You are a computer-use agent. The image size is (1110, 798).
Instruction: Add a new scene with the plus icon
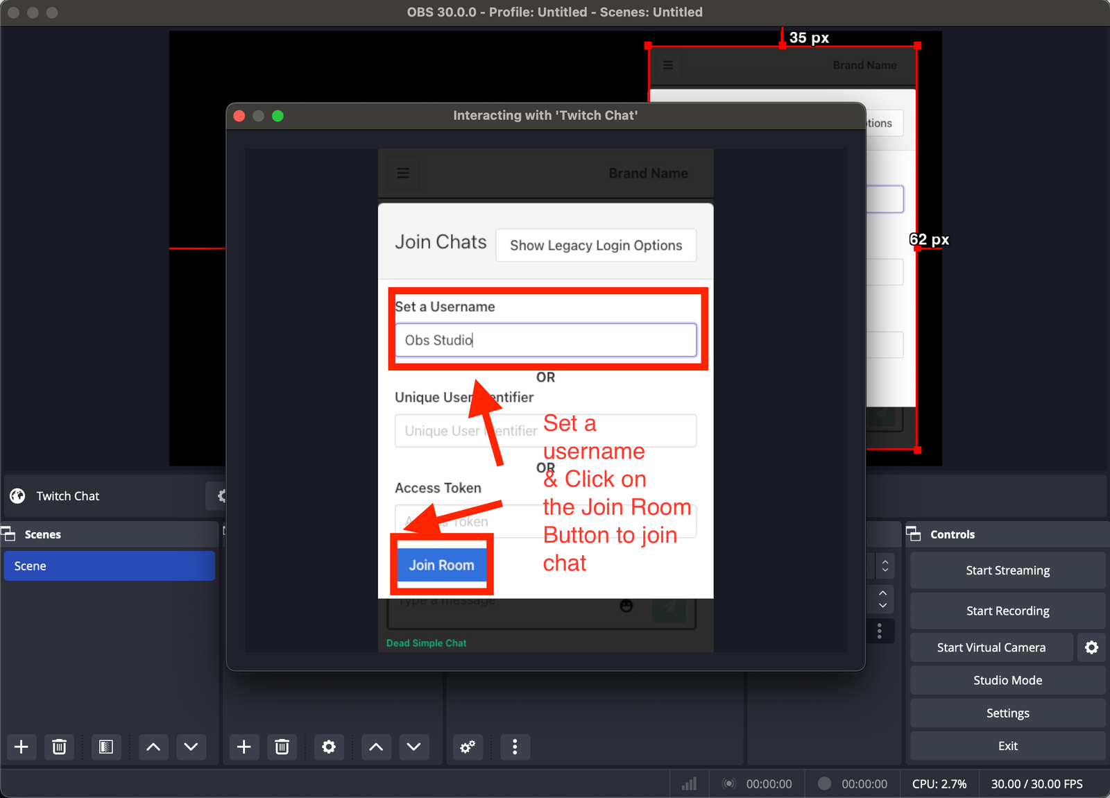[22, 747]
